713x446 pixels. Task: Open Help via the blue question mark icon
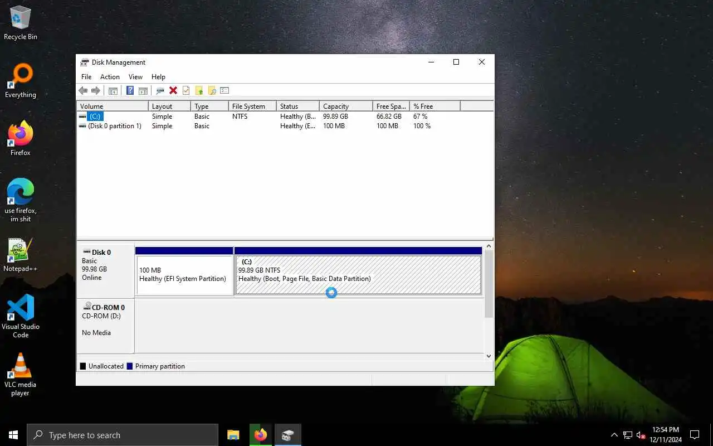pos(130,90)
